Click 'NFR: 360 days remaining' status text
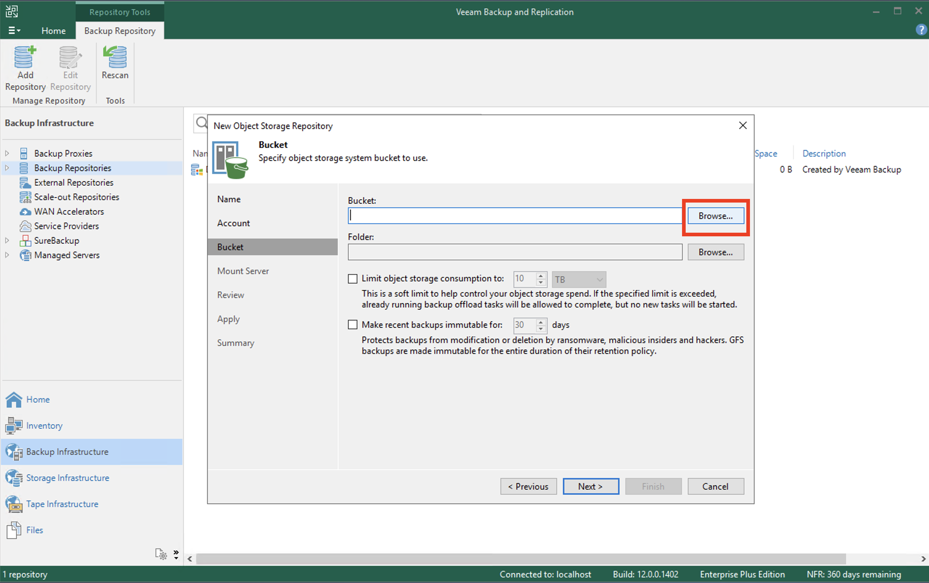The width and height of the screenshot is (929, 583). point(854,575)
